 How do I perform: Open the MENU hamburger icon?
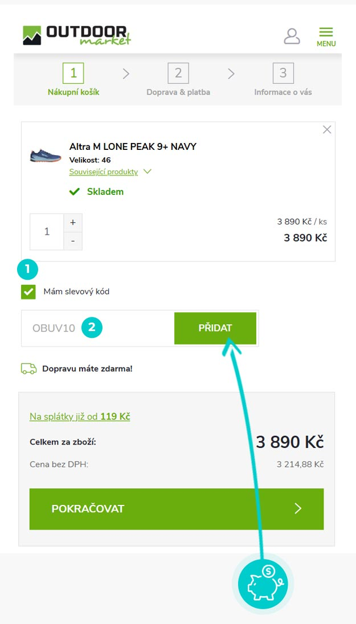click(326, 32)
